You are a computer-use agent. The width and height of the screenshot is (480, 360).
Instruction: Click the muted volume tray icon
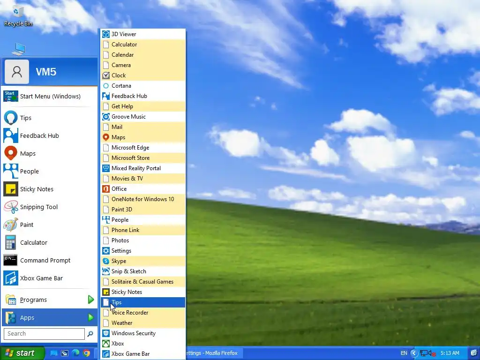[432, 353]
